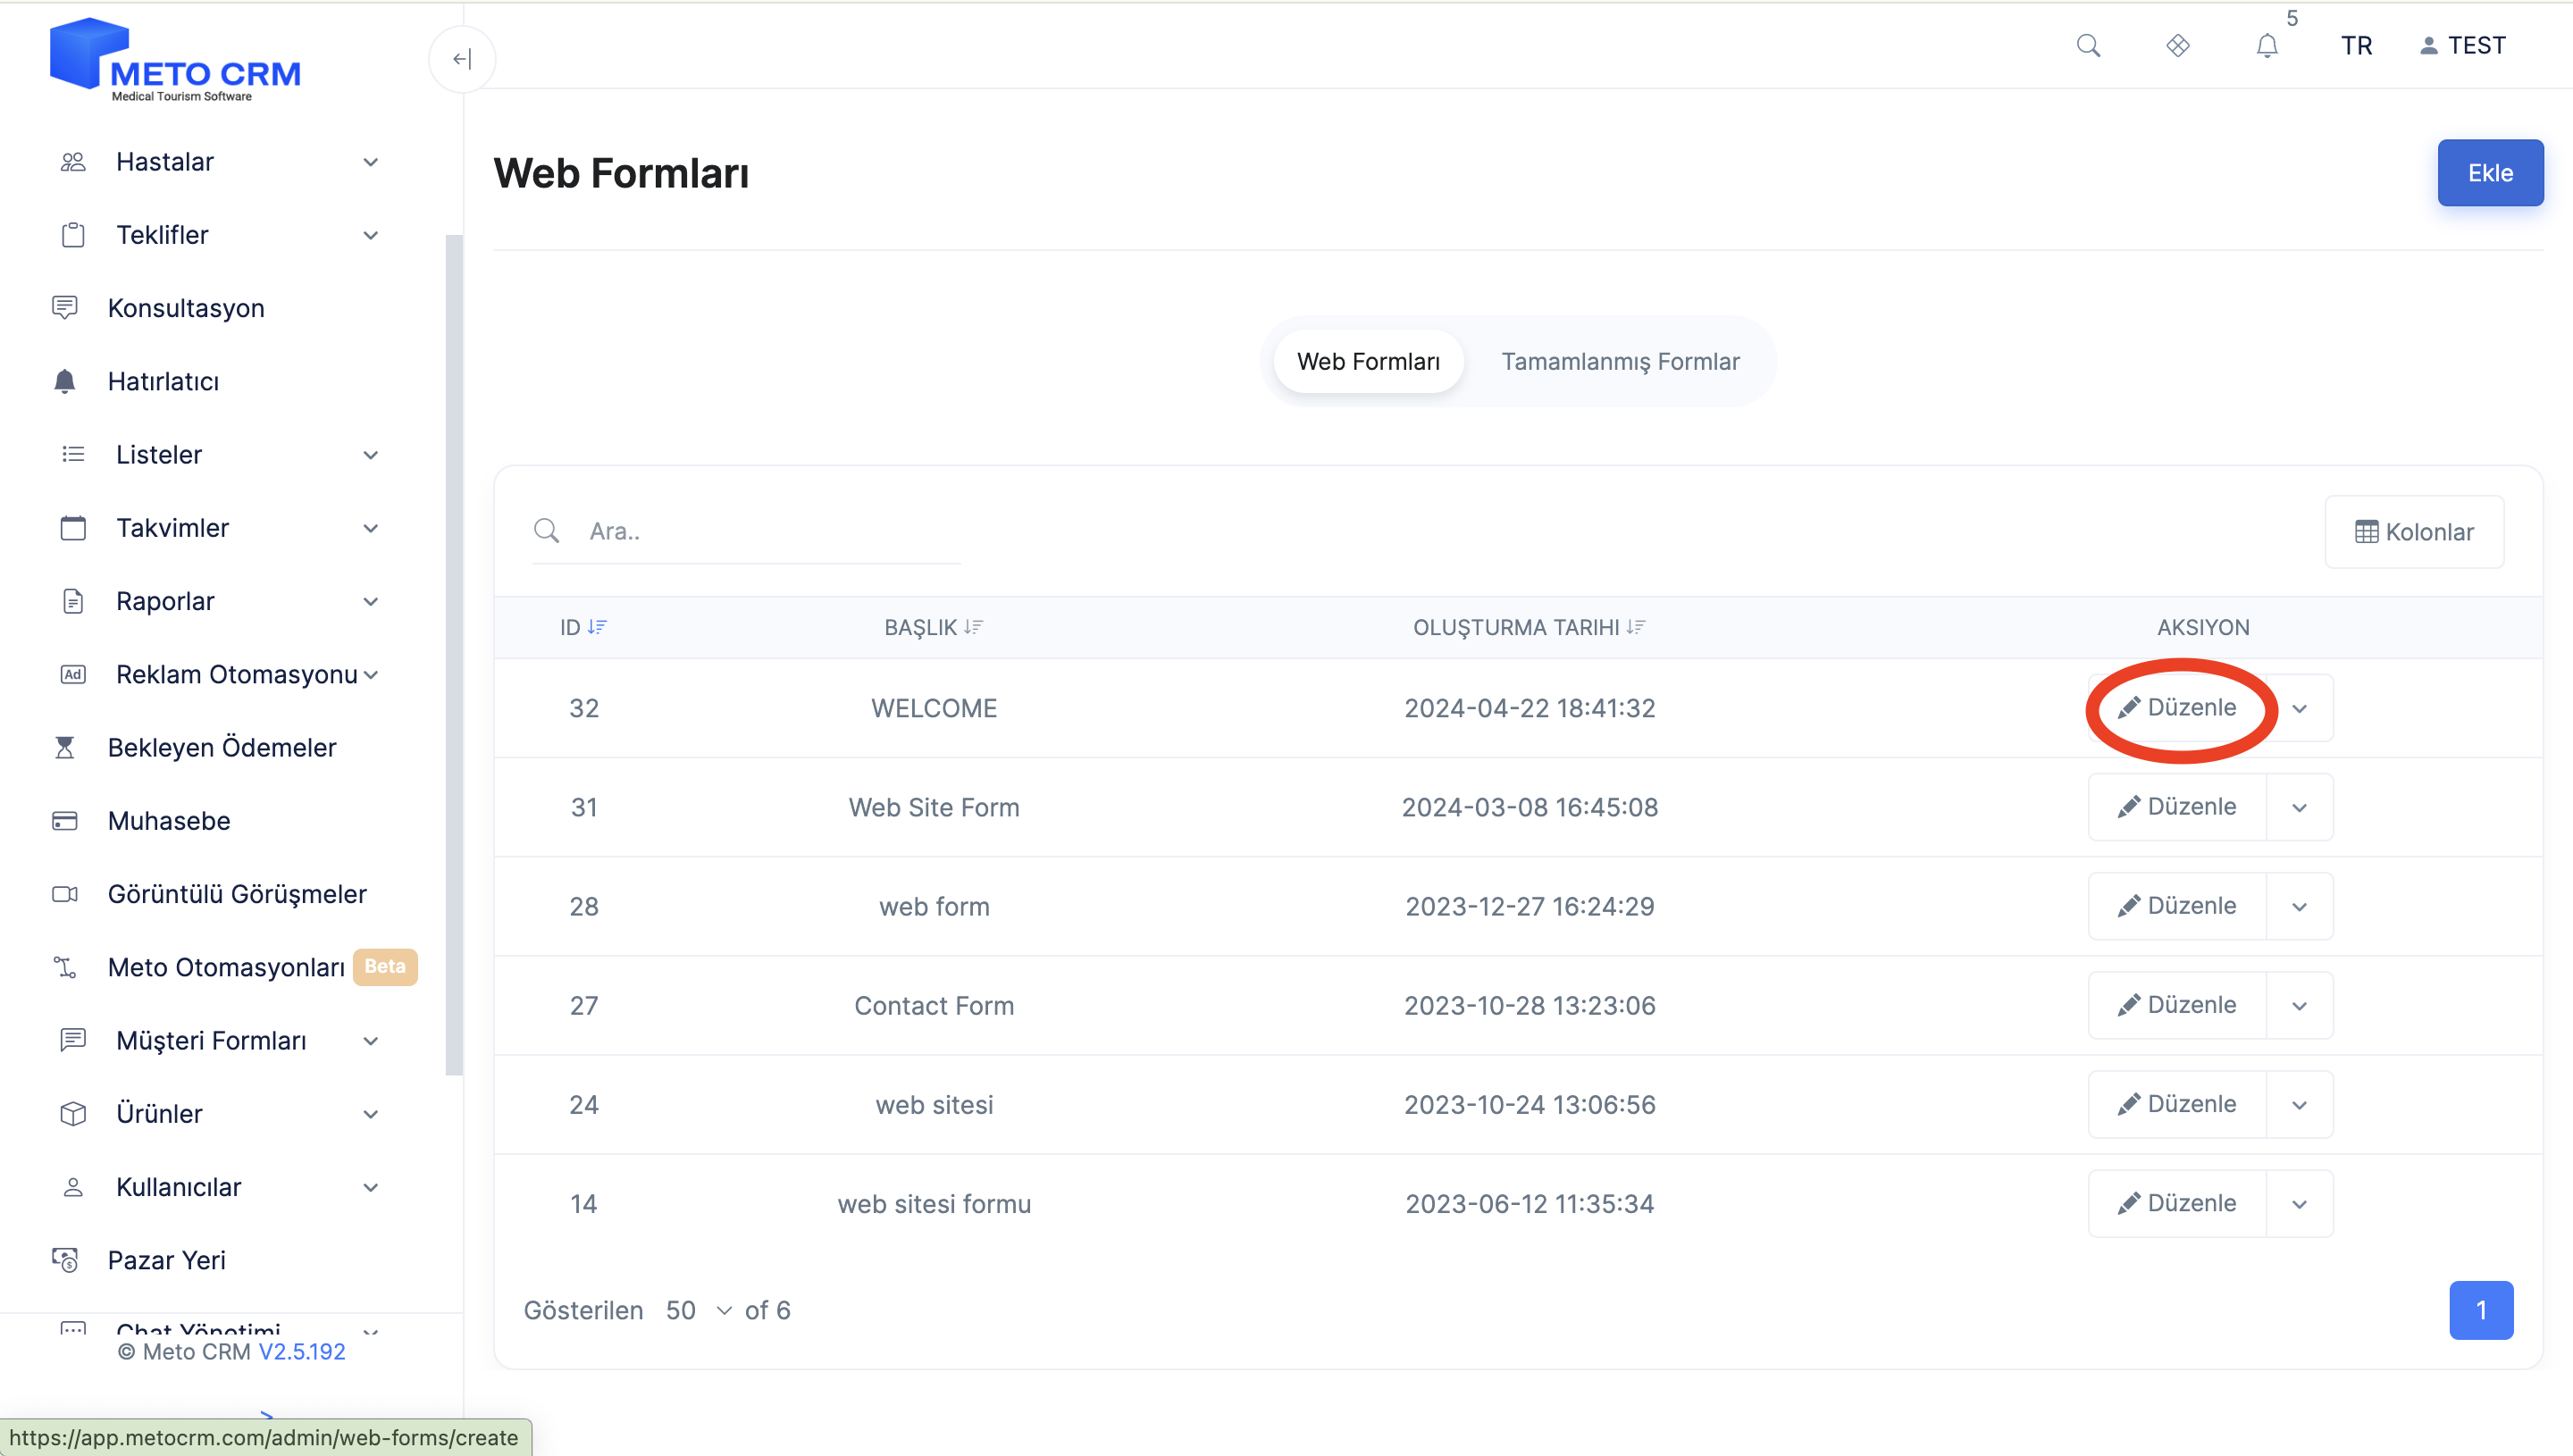Open Hatırlatıcı reminder bell in sidebar
Image resolution: width=2573 pixels, height=1456 pixels.
click(x=163, y=381)
